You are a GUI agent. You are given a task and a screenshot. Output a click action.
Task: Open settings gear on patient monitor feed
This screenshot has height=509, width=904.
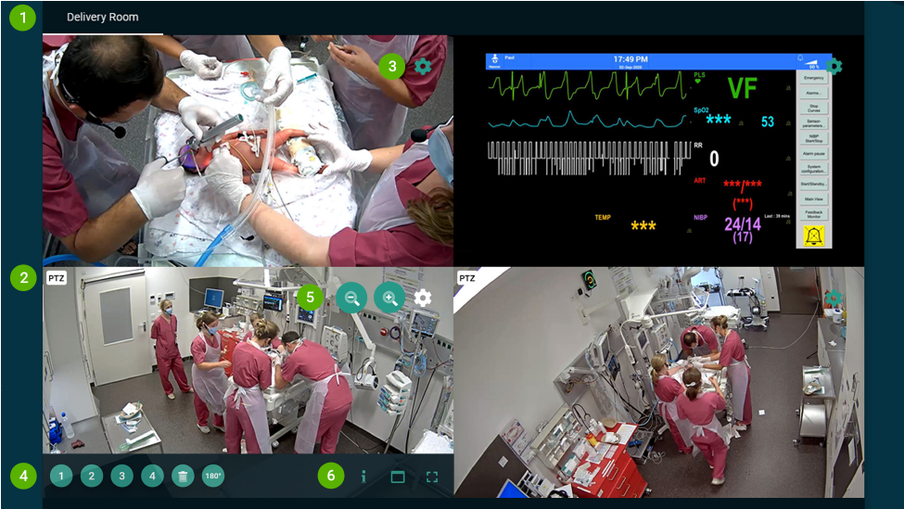click(x=834, y=66)
